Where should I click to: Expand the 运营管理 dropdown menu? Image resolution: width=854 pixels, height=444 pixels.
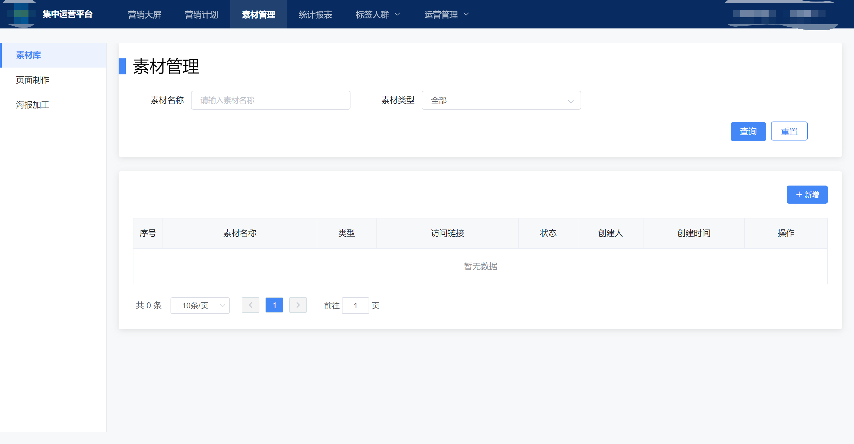coord(447,15)
